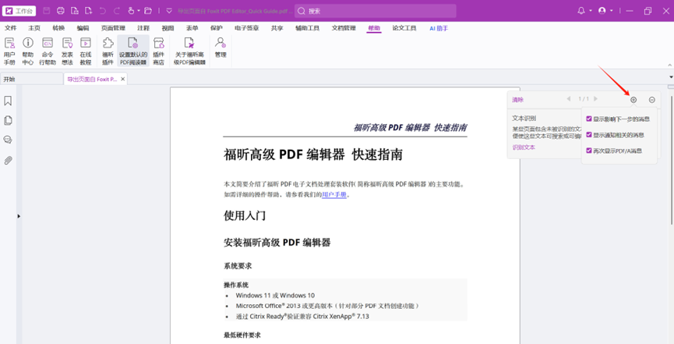Open 命令行帮助 command line help
Viewport: 674px width, 344px height.
pyautogui.click(x=48, y=51)
